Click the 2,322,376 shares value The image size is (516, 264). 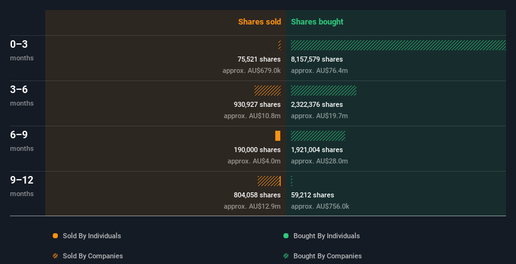coord(317,105)
